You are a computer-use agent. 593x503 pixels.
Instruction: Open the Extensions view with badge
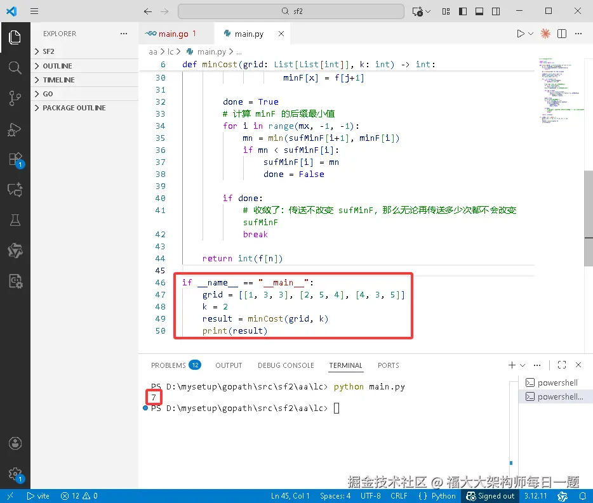[x=16, y=160]
